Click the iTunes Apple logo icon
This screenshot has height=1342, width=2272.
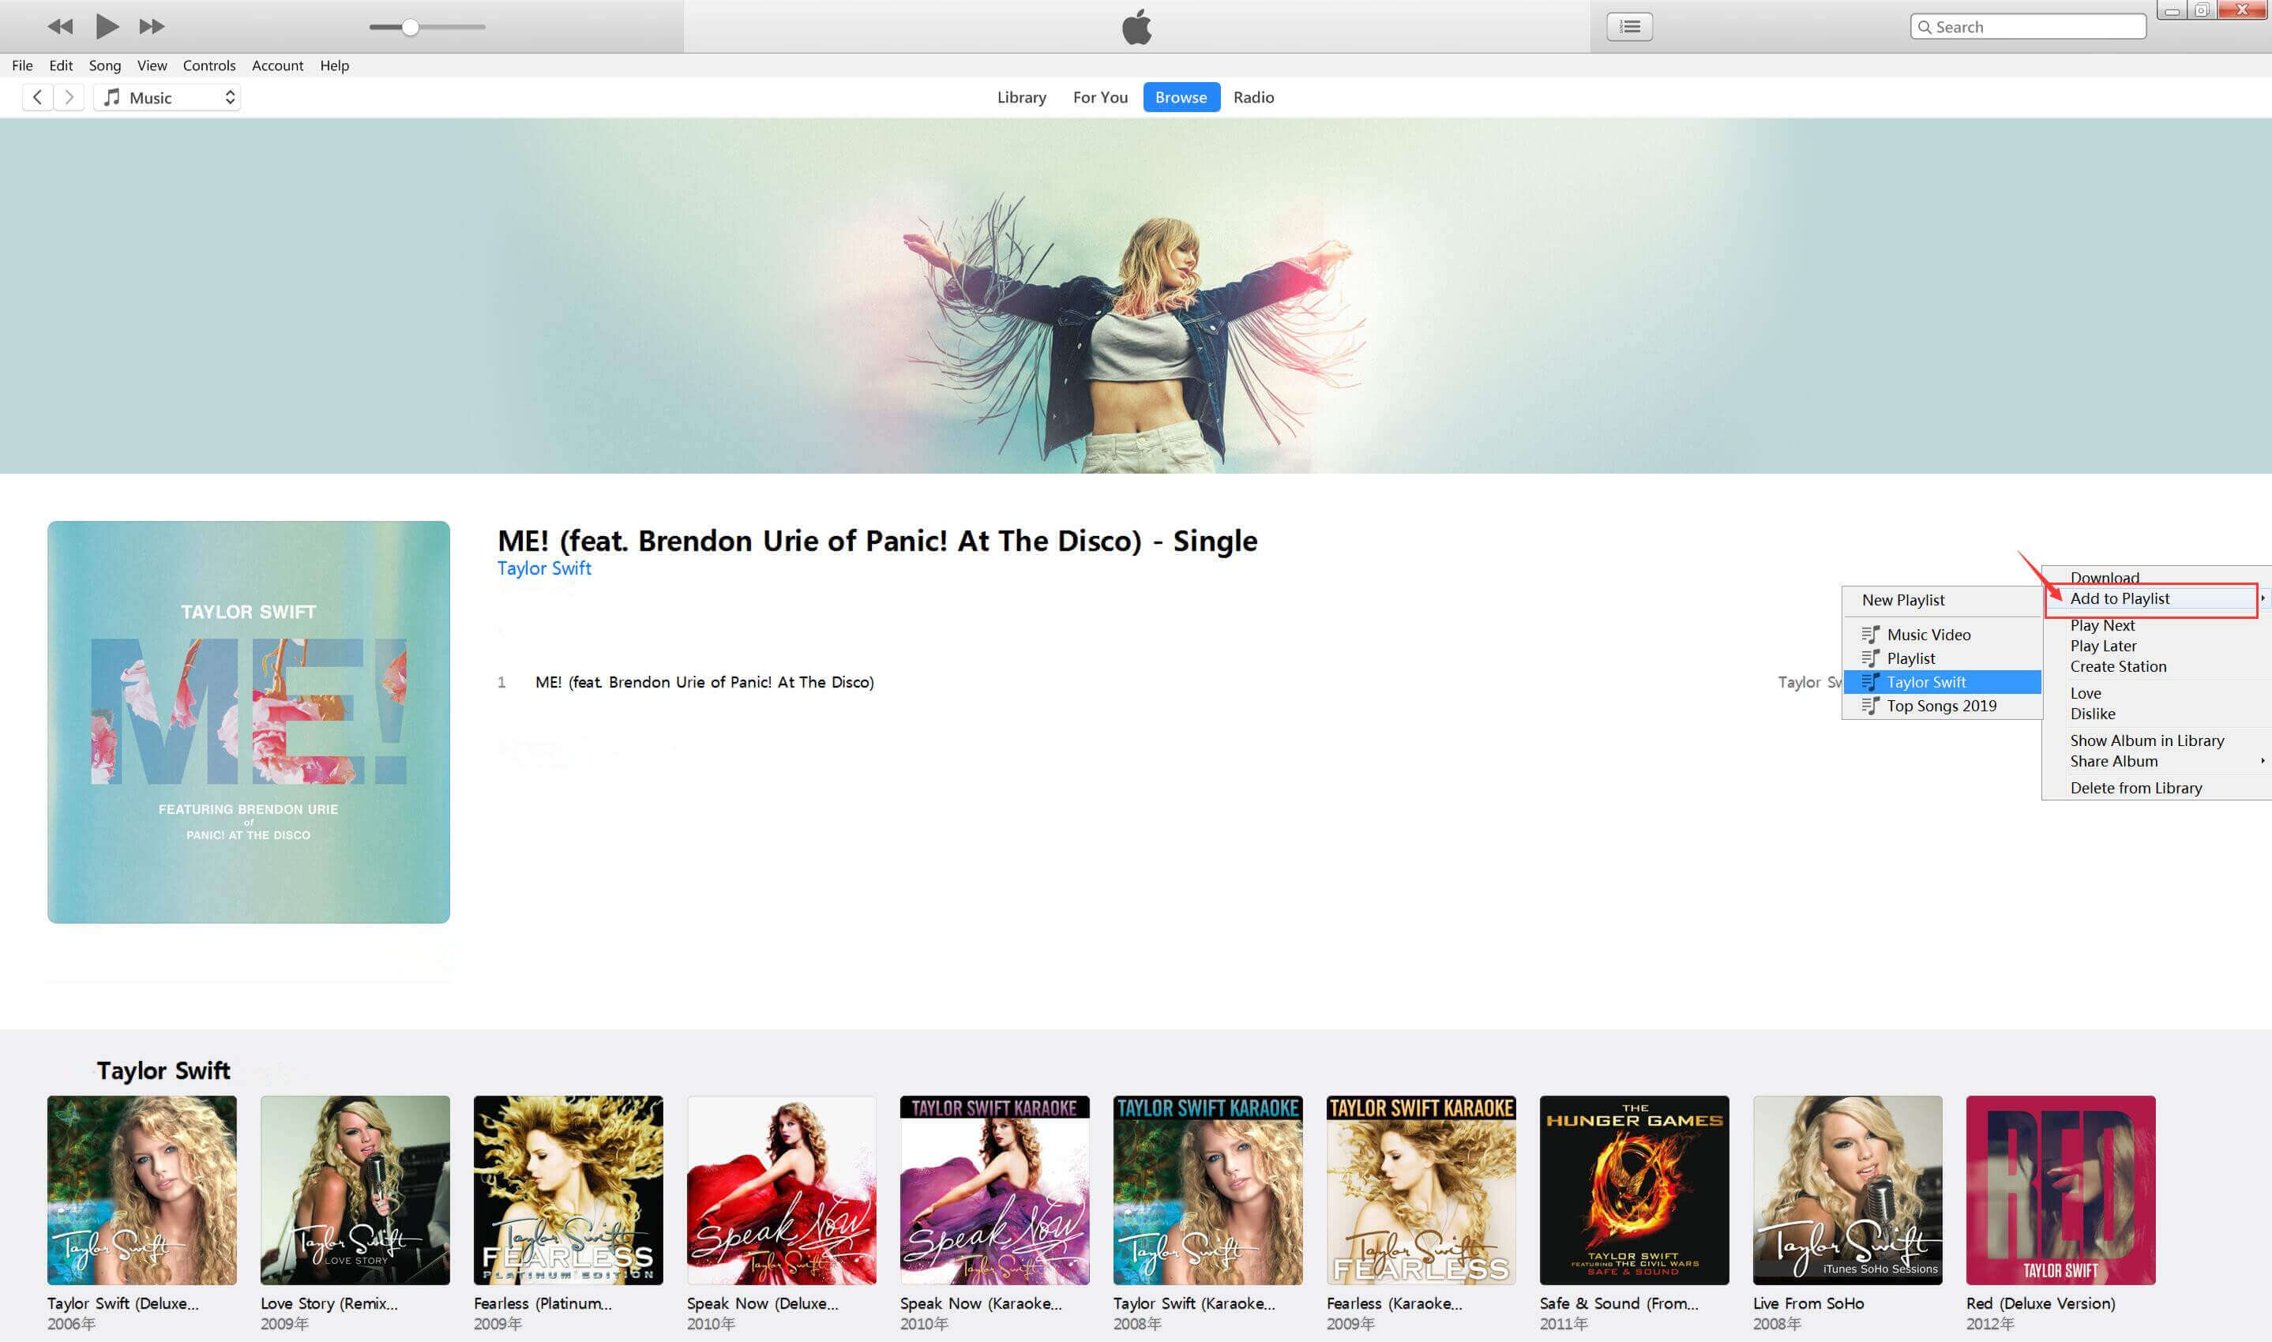(1136, 24)
